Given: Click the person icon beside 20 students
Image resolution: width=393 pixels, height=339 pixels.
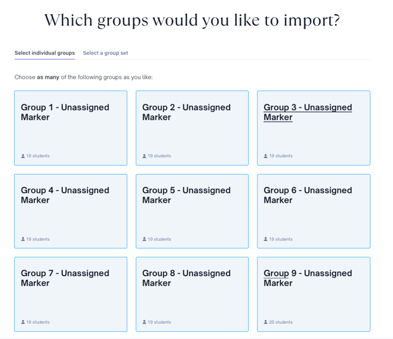Looking at the screenshot, I should tap(266, 323).
